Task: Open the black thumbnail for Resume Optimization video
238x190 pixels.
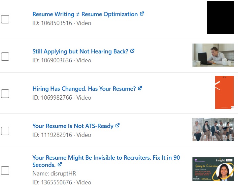Action: point(220,18)
